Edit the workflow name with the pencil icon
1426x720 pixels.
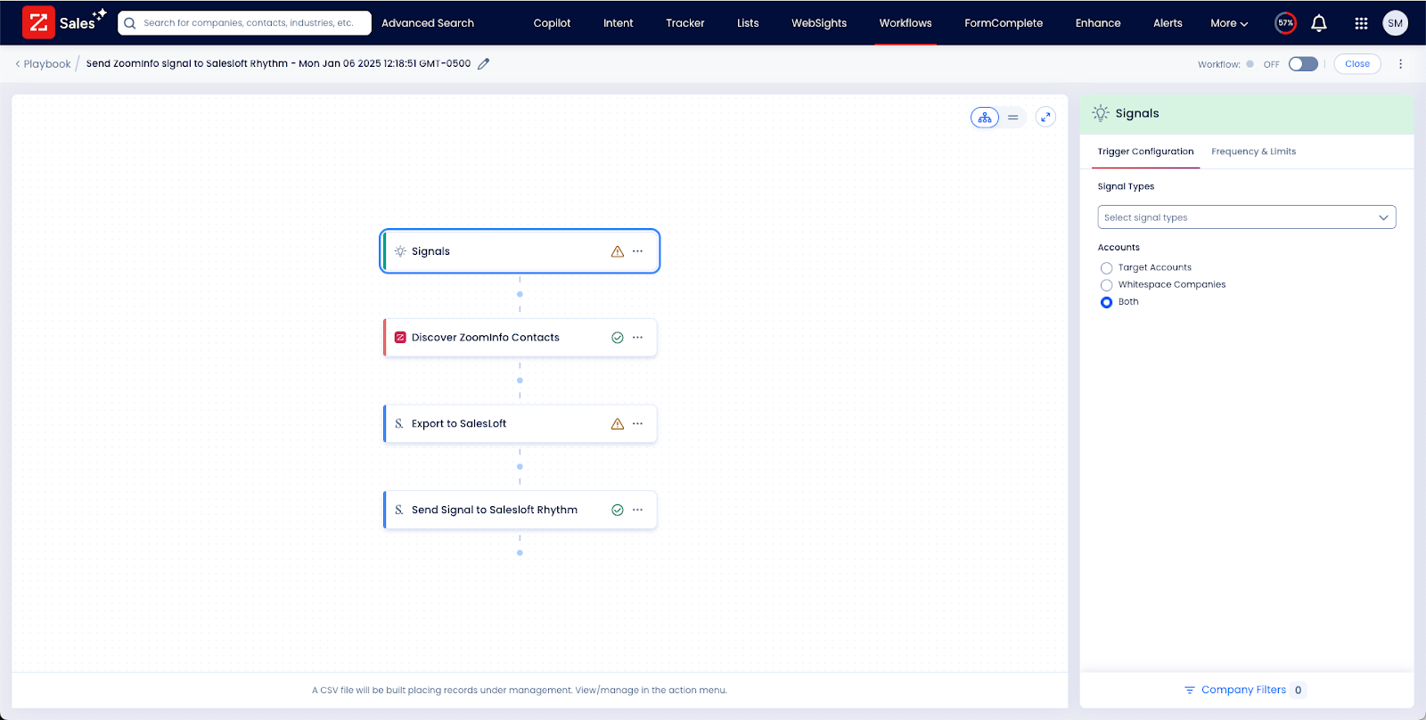point(483,64)
